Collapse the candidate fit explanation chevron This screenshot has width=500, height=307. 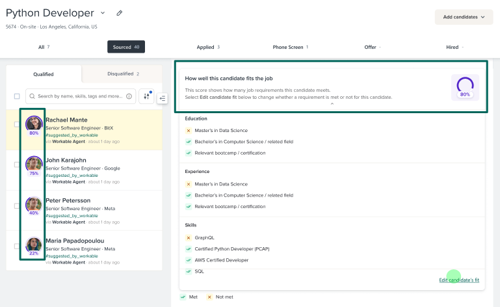pyautogui.click(x=332, y=104)
